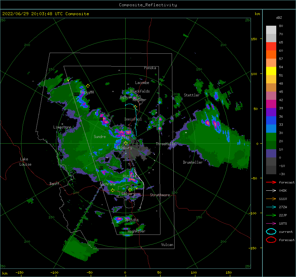
Task: Click the Cochrane city label
Action: click(108, 184)
